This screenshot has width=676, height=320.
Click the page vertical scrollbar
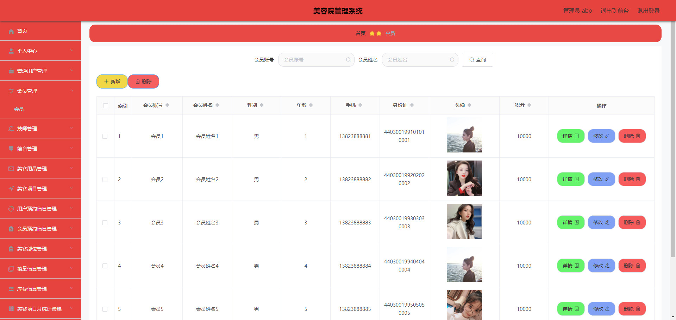(x=673, y=139)
